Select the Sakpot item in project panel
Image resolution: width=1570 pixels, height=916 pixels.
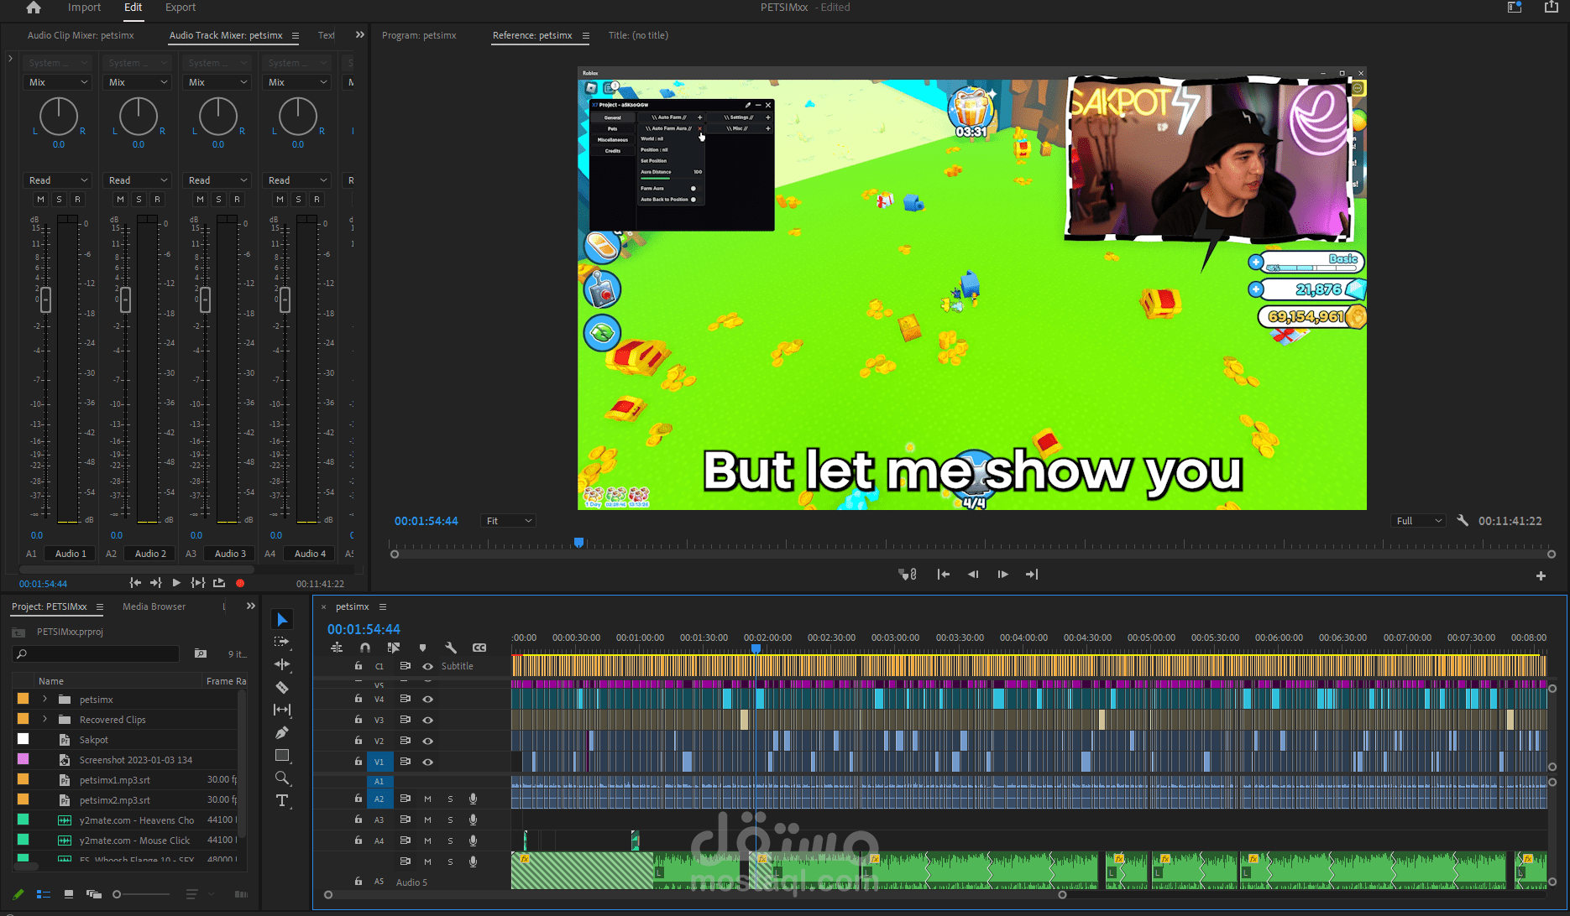pyautogui.click(x=94, y=740)
